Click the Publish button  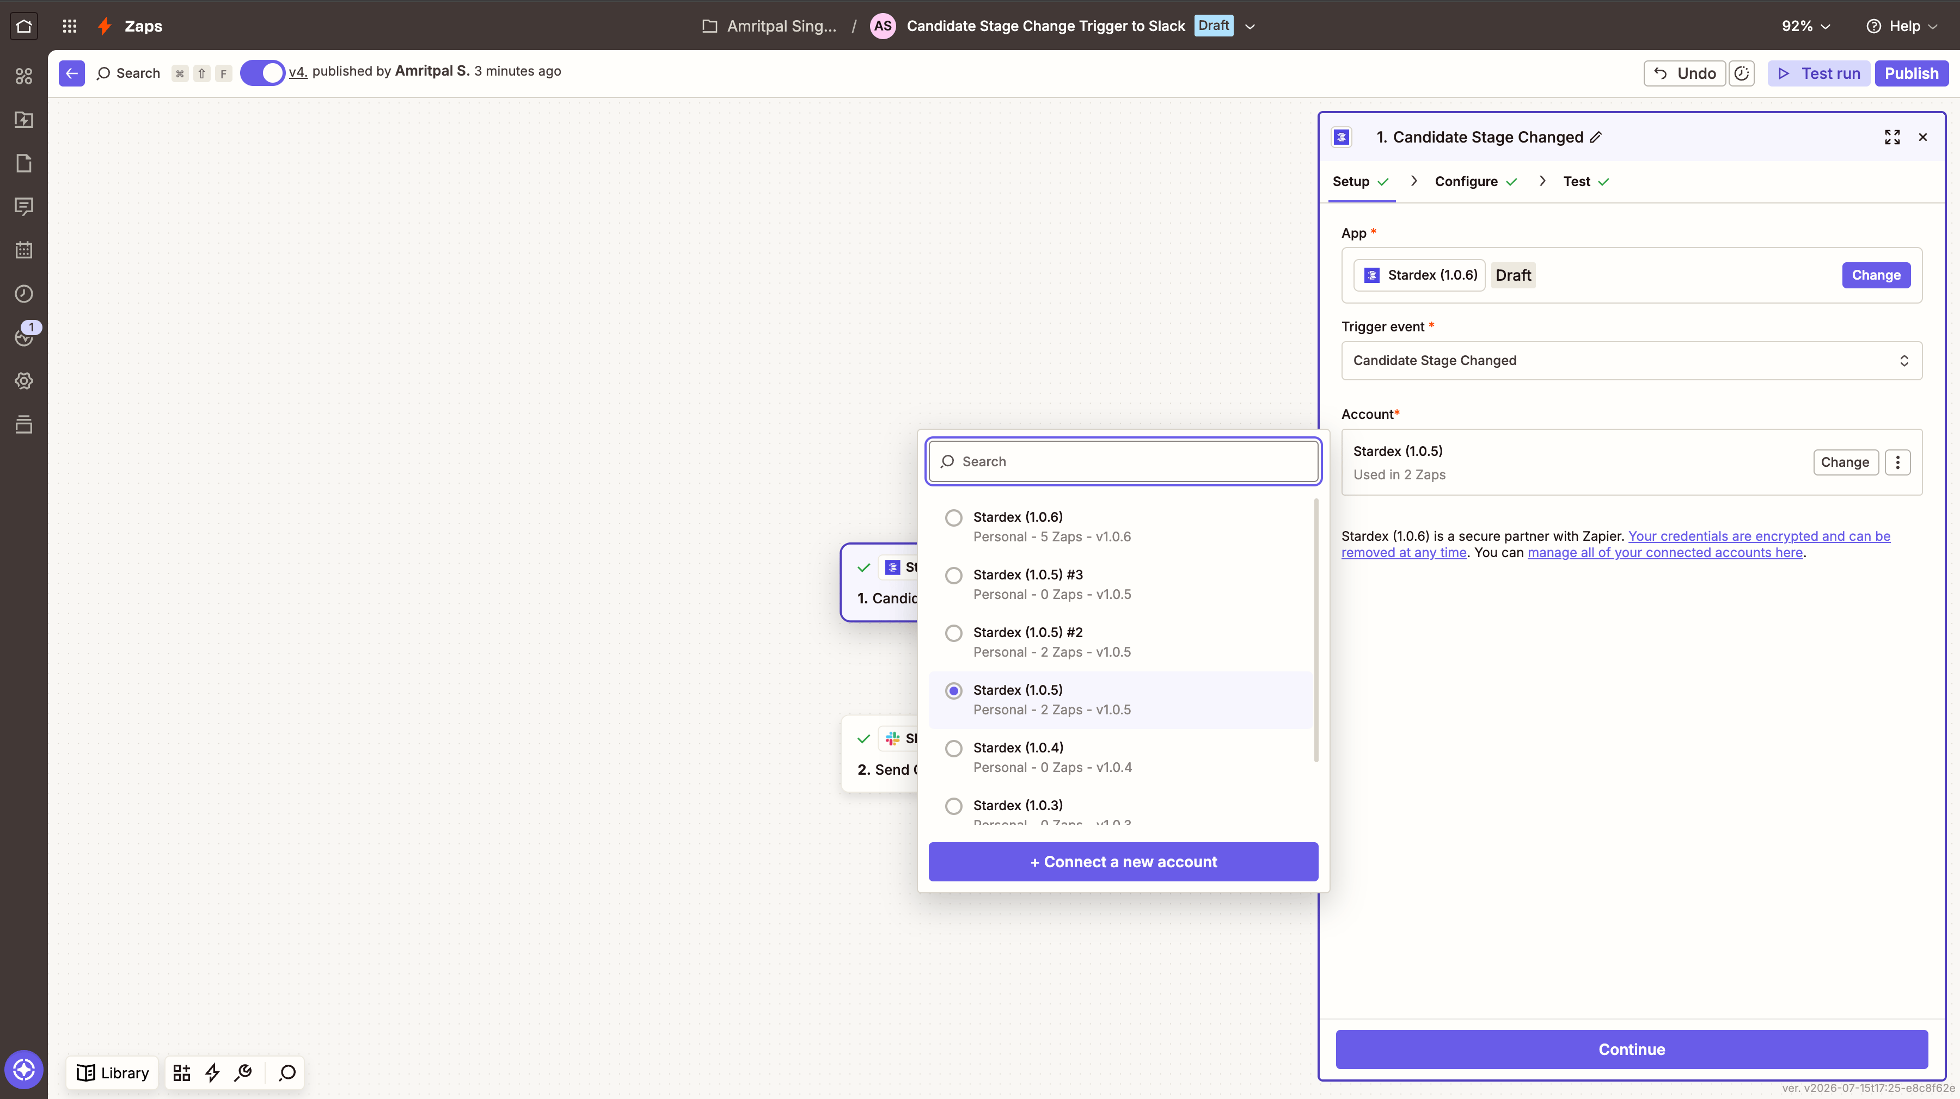click(x=1912, y=73)
